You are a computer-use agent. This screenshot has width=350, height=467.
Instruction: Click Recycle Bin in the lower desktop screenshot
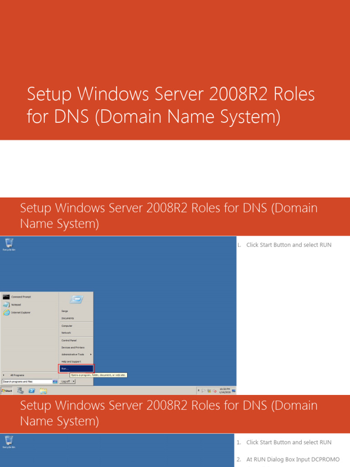(9, 442)
